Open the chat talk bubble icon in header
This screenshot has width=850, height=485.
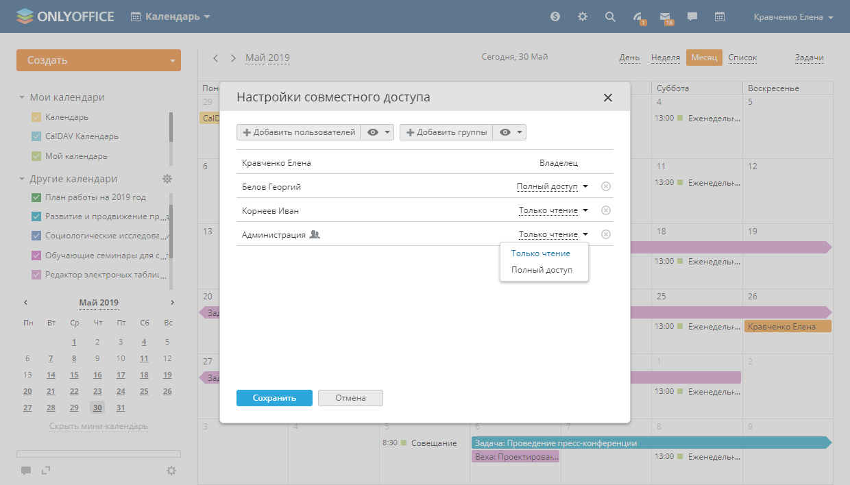coord(692,16)
